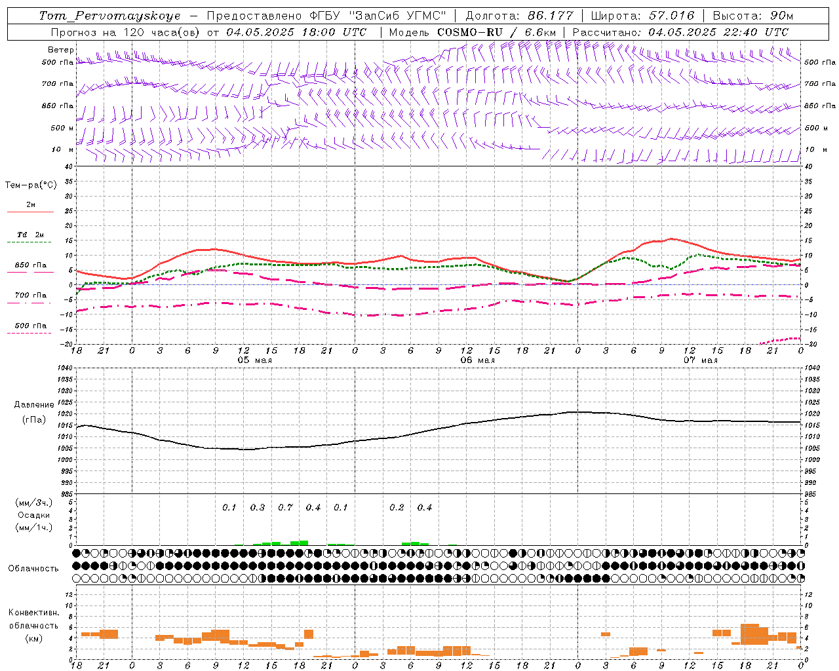The width and height of the screenshot is (839, 671).
Task: Click the Ветер wind panel label
Action: (61, 50)
